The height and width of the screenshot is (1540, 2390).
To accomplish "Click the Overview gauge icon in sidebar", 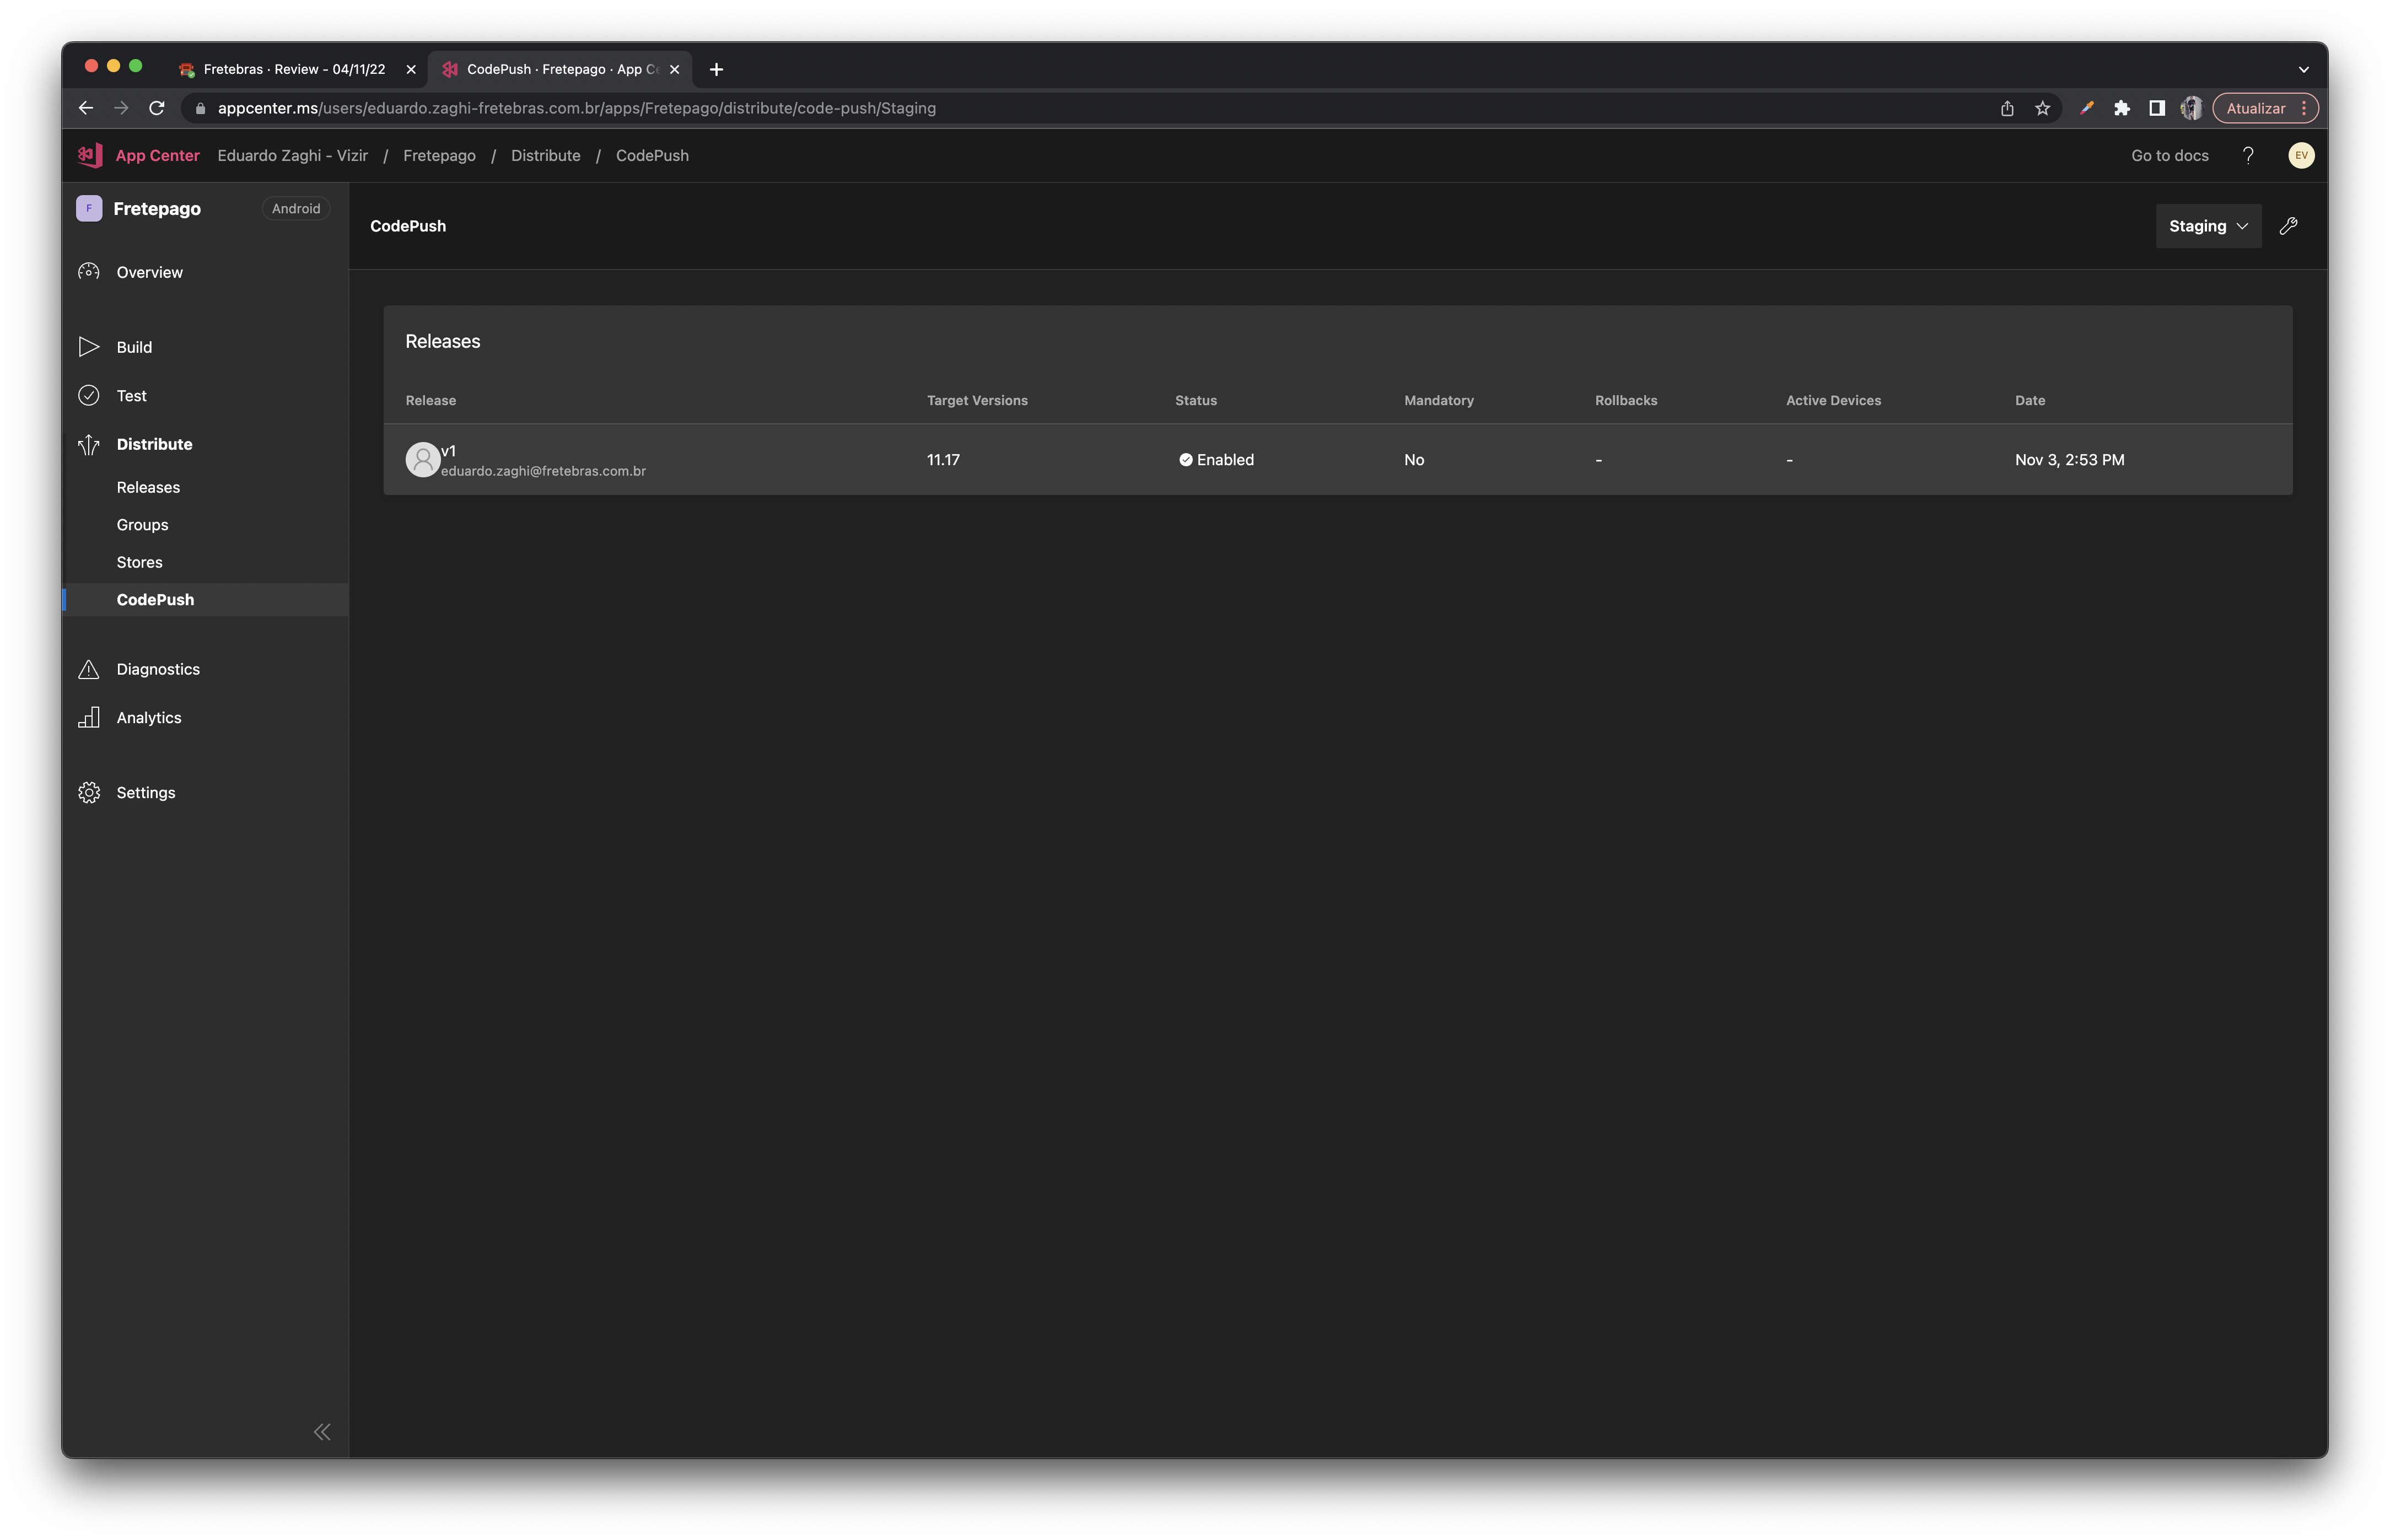I will click(x=89, y=272).
